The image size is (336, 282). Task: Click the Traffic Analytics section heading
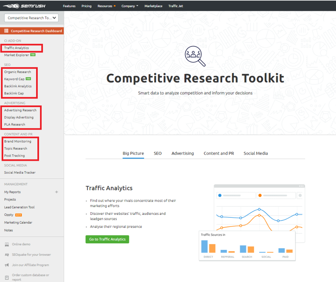(109, 188)
